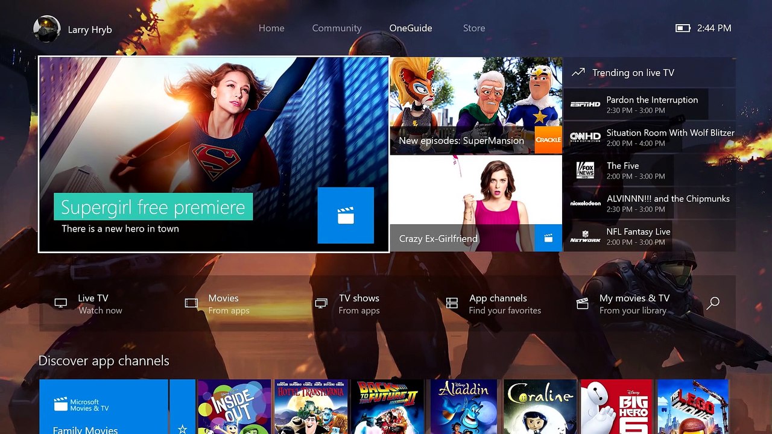
Task: Select the Hotel Transylvania poster
Action: pos(311,407)
